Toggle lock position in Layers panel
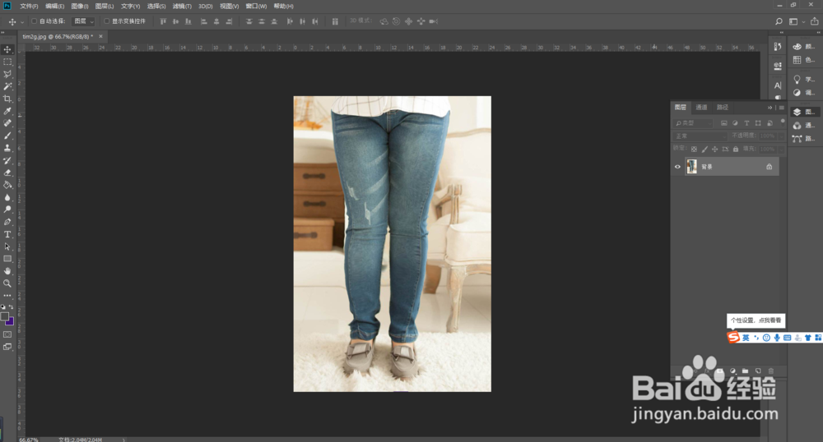This screenshot has height=442, width=823. pyautogui.click(x=714, y=150)
